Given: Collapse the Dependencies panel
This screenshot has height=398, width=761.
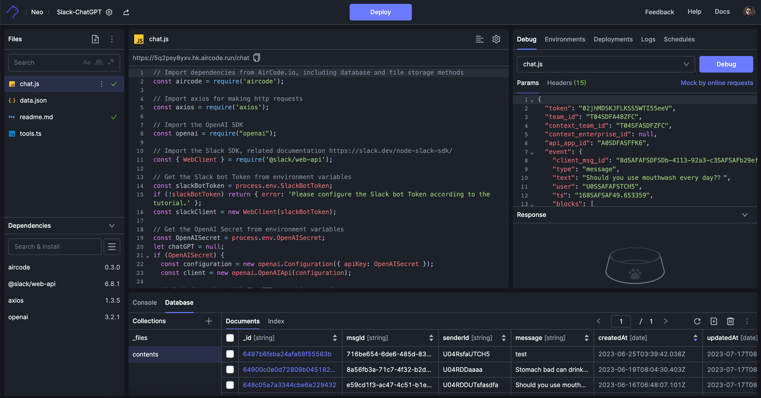Looking at the screenshot, I should (112, 226).
